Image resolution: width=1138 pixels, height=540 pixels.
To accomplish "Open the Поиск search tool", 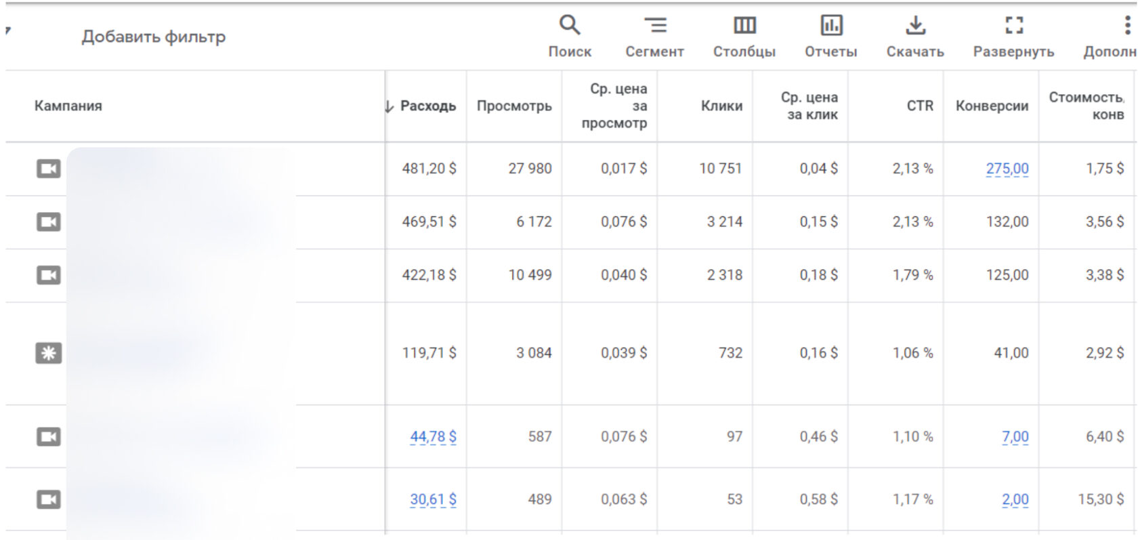I will 570,37.
